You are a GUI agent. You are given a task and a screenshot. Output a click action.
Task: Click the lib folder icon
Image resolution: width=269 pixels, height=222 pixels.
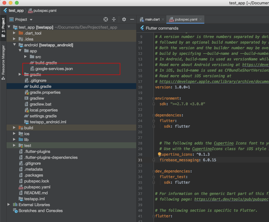(21, 139)
